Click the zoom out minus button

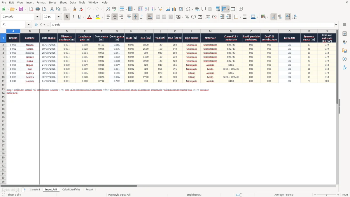tap(315, 195)
